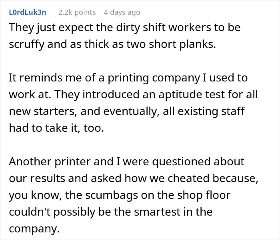Click the word 'scruffy' in the second line
This screenshot has height=240, width=280.
click(x=26, y=44)
